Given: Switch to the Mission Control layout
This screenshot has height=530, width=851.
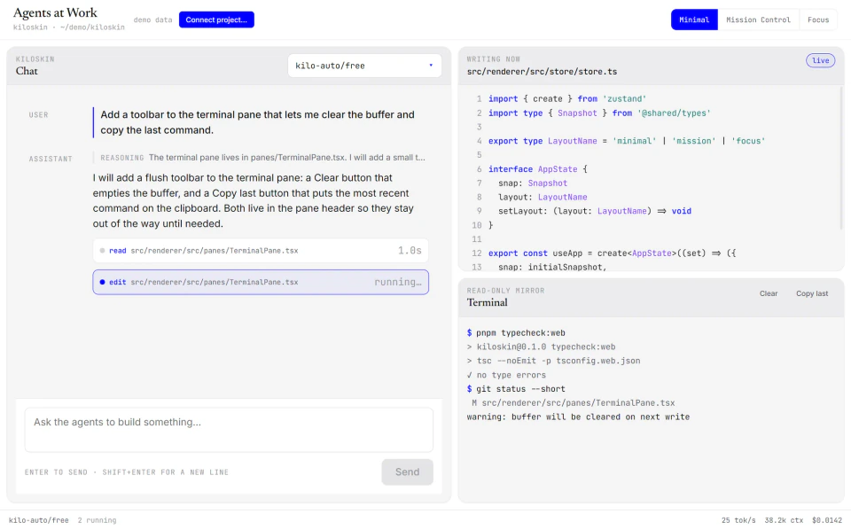Looking at the screenshot, I should [758, 19].
